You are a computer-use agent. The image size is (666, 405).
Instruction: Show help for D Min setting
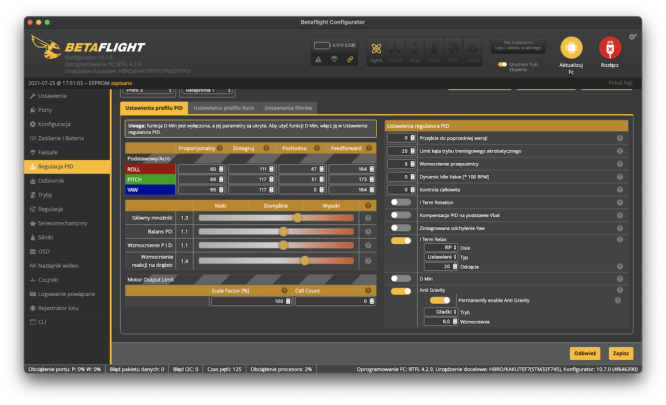click(620, 279)
